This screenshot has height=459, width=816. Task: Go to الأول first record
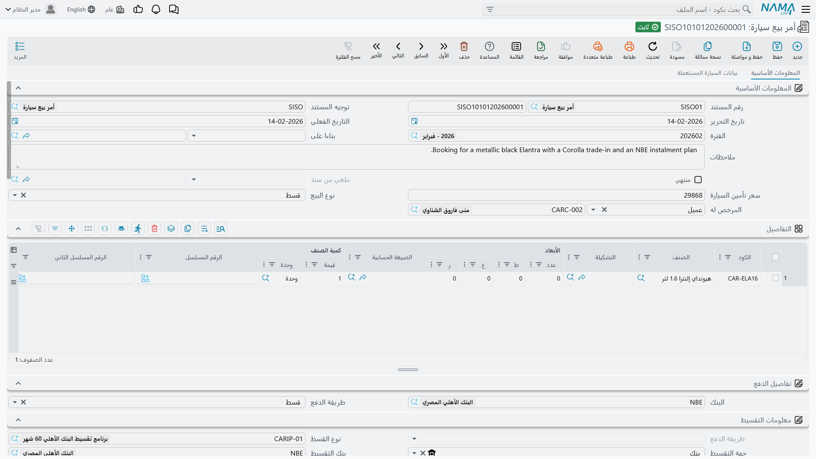(444, 50)
